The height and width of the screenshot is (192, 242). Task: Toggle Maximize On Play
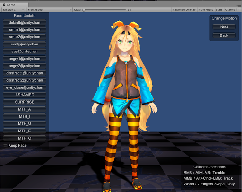coord(184,10)
